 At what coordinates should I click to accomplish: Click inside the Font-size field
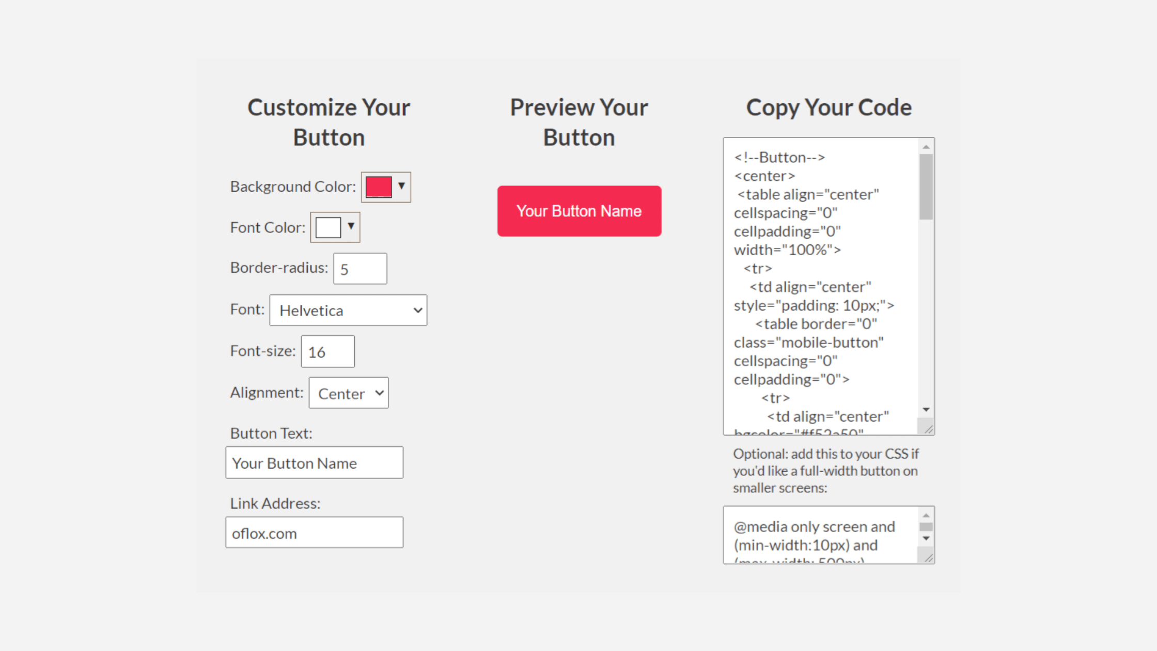coord(327,351)
